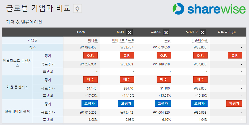Click MSFT closing price ₩83,757

[x=127, y=47]
